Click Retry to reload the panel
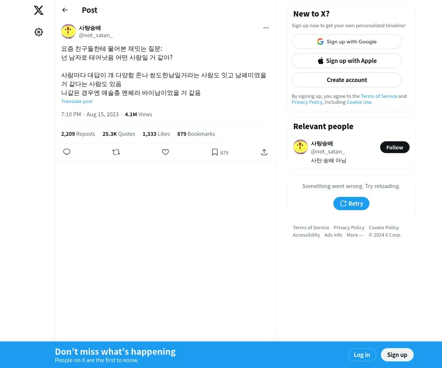The height and width of the screenshot is (368, 442). pyautogui.click(x=351, y=204)
